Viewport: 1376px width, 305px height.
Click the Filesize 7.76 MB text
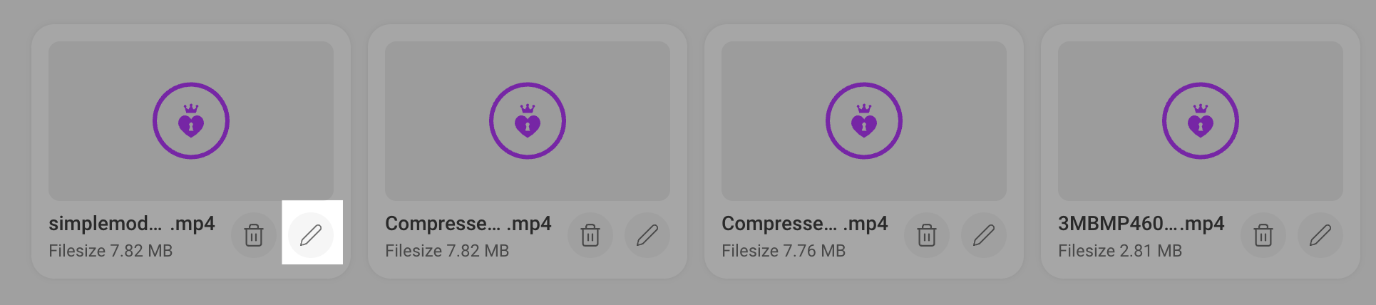click(x=783, y=251)
